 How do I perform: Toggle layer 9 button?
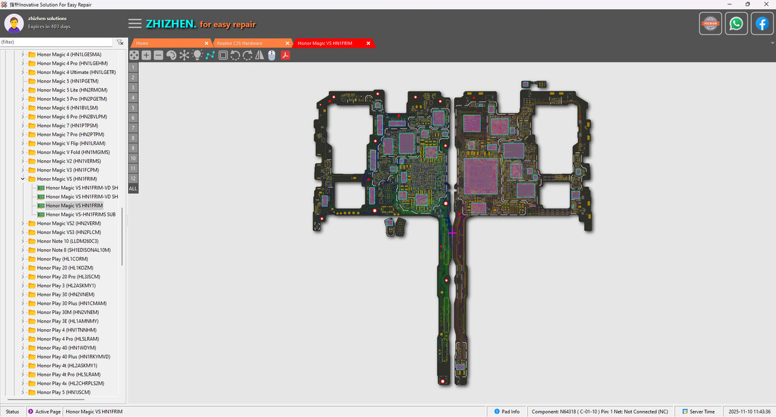pyautogui.click(x=133, y=148)
